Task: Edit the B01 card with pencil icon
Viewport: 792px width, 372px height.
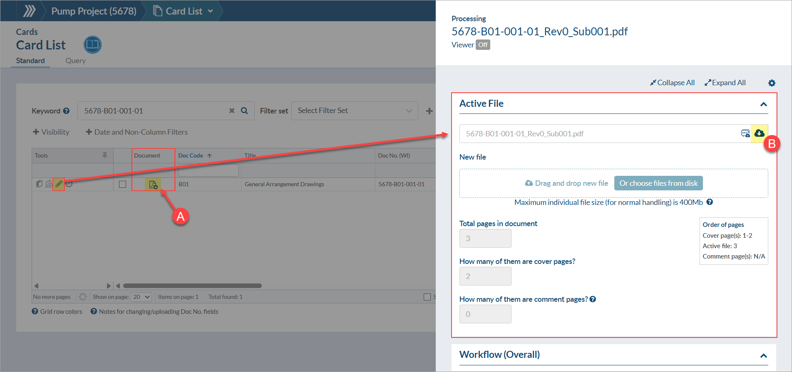Action: (59, 184)
